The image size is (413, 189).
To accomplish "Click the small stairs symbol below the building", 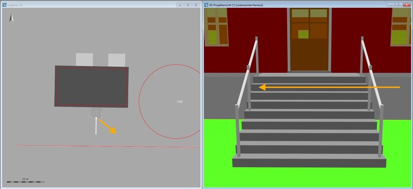I will click(97, 113).
